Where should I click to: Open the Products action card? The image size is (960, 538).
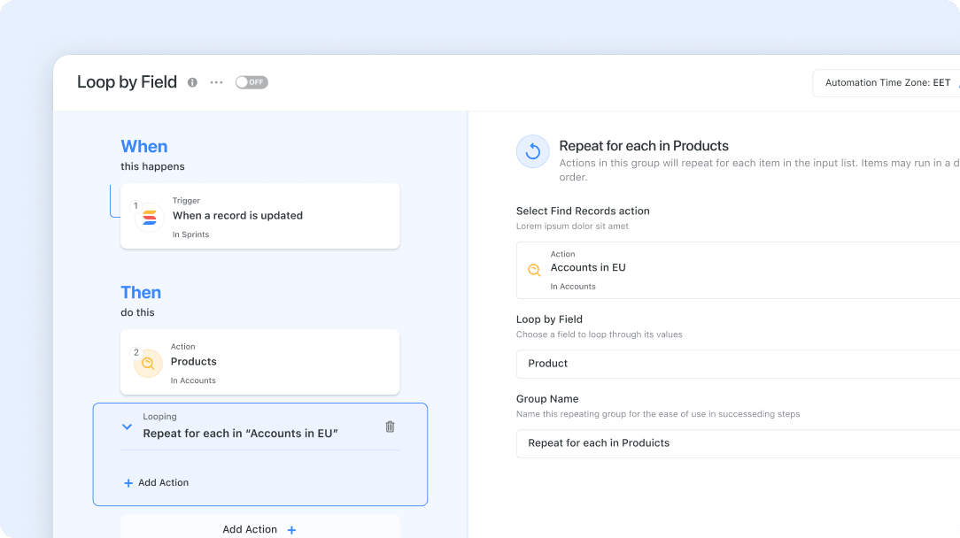[x=260, y=362]
